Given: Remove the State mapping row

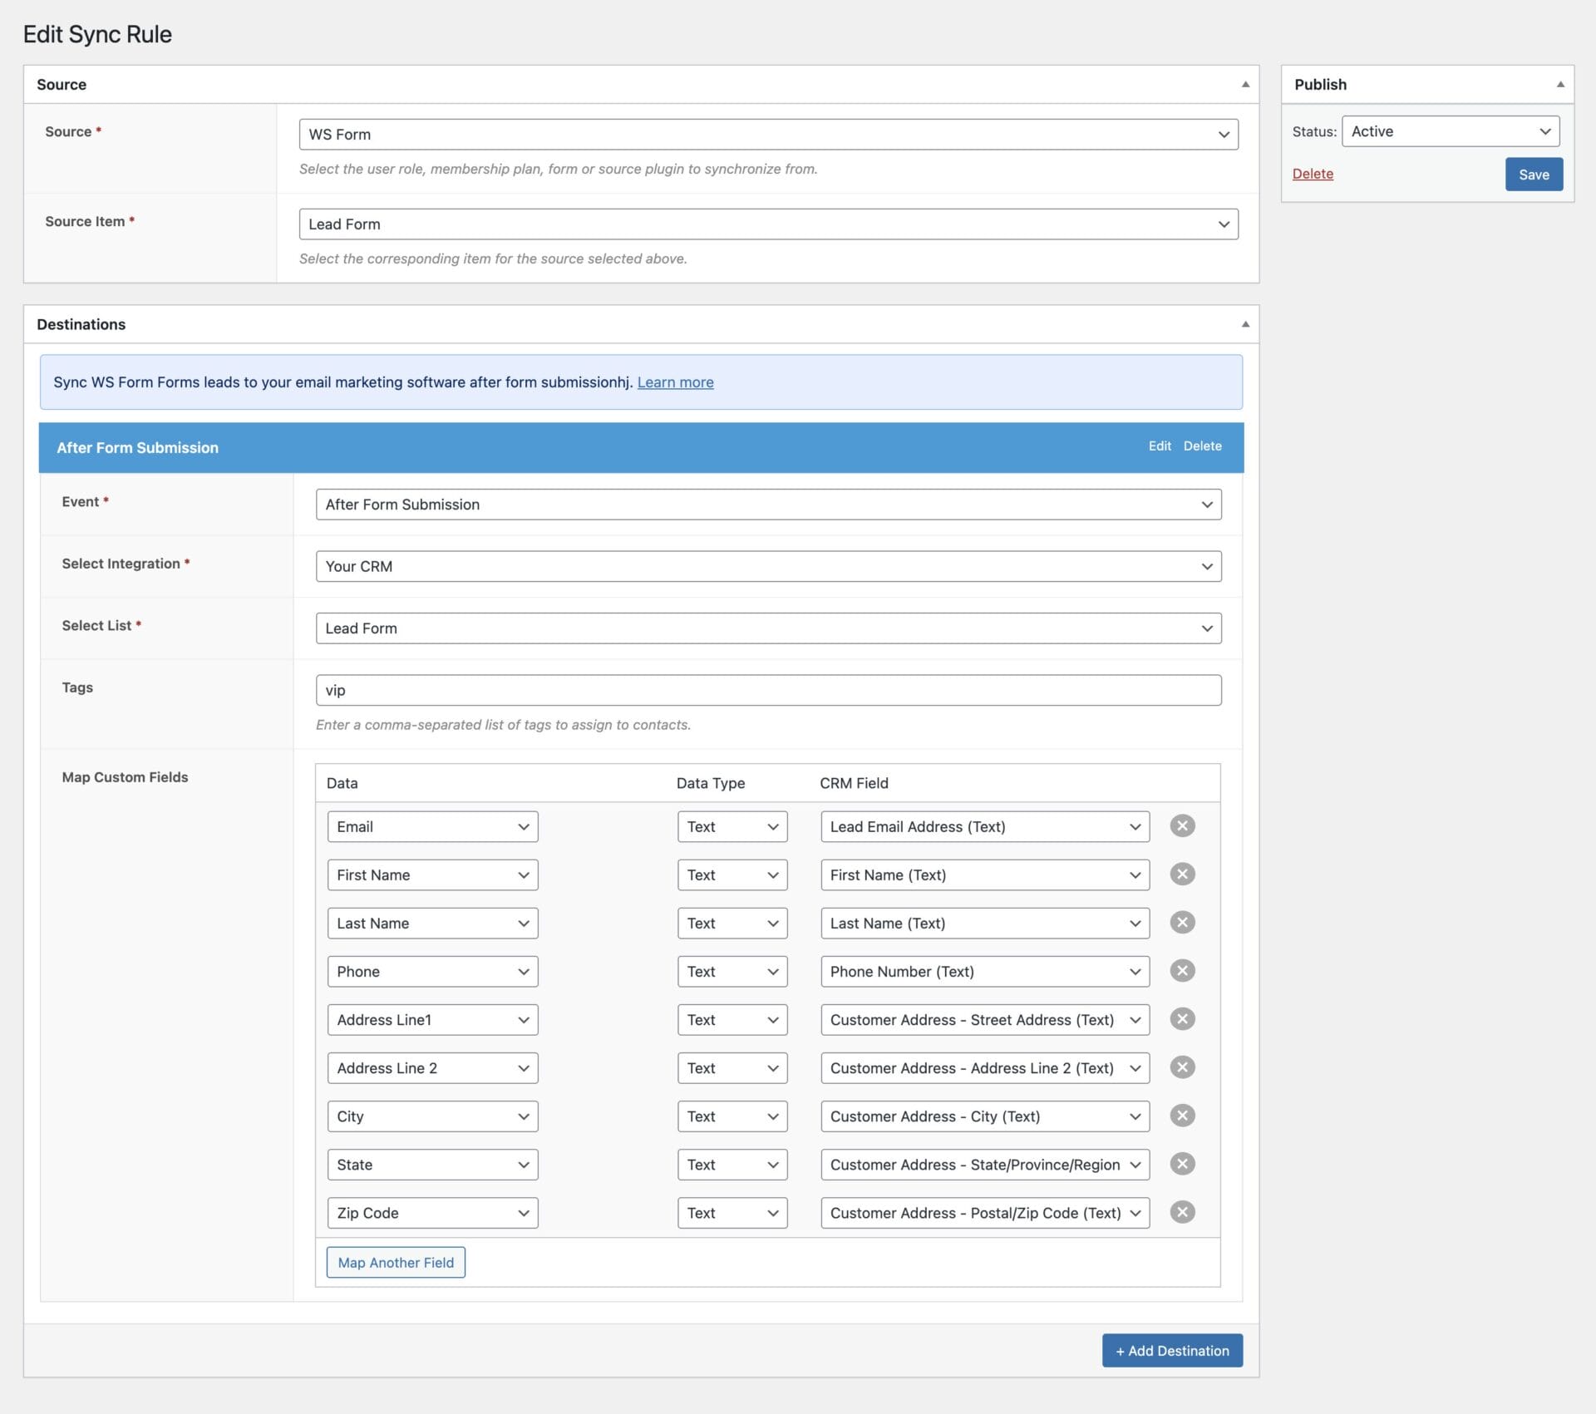Looking at the screenshot, I should (x=1182, y=1163).
